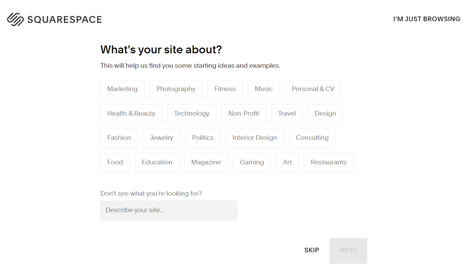
Task: Choose the Gaming category
Action: tap(252, 162)
